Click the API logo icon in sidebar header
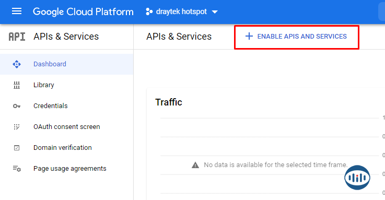Image resolution: width=385 pixels, height=200 pixels. click(x=17, y=37)
